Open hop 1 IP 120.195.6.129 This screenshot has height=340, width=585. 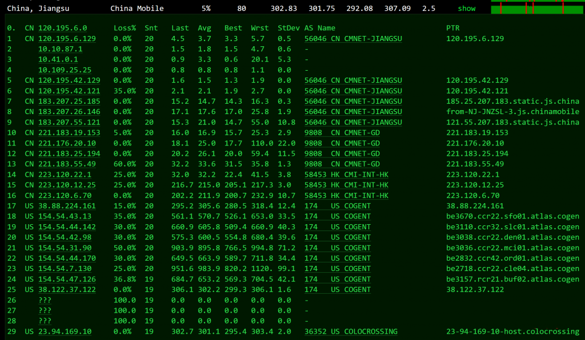coord(67,38)
